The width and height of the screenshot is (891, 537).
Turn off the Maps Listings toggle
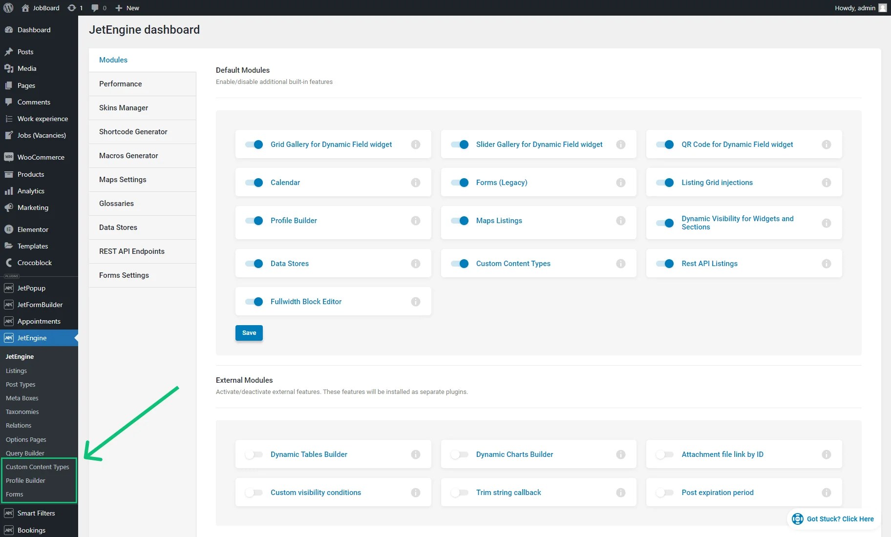460,221
